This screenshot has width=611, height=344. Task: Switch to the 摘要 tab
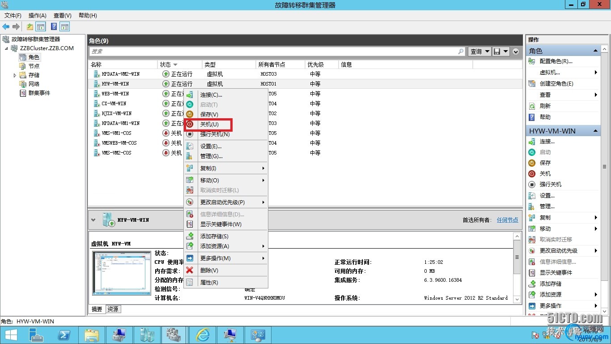tap(97, 309)
